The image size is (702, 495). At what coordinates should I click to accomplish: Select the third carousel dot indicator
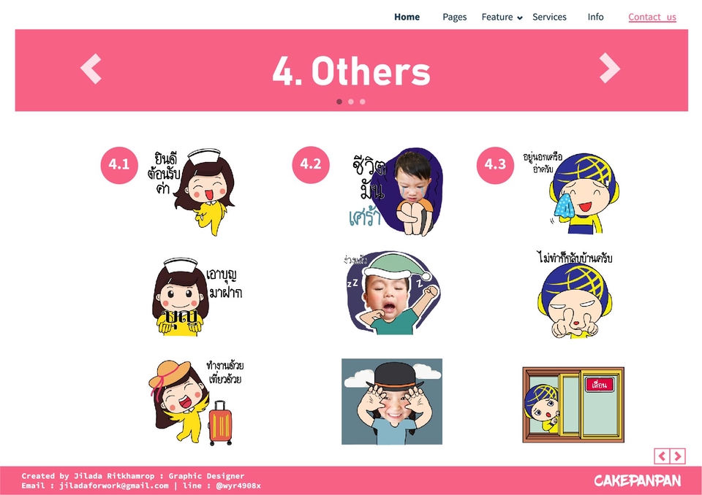click(363, 101)
